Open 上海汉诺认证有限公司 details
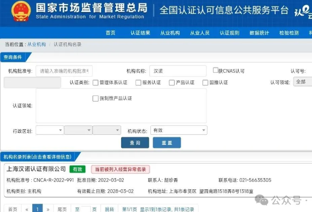The height and width of the screenshot is (212, 312). click(x=36, y=169)
